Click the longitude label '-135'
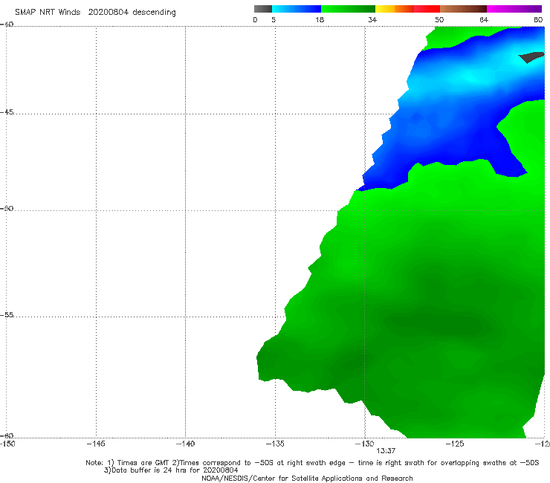This screenshot has height=483, width=550. pyautogui.click(x=275, y=444)
